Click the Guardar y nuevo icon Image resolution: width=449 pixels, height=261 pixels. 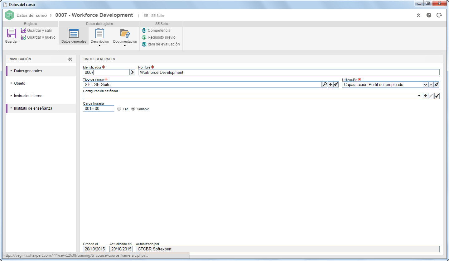pos(23,37)
